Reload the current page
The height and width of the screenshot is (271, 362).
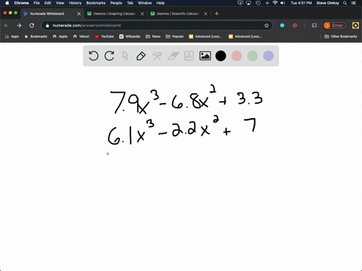32,26
